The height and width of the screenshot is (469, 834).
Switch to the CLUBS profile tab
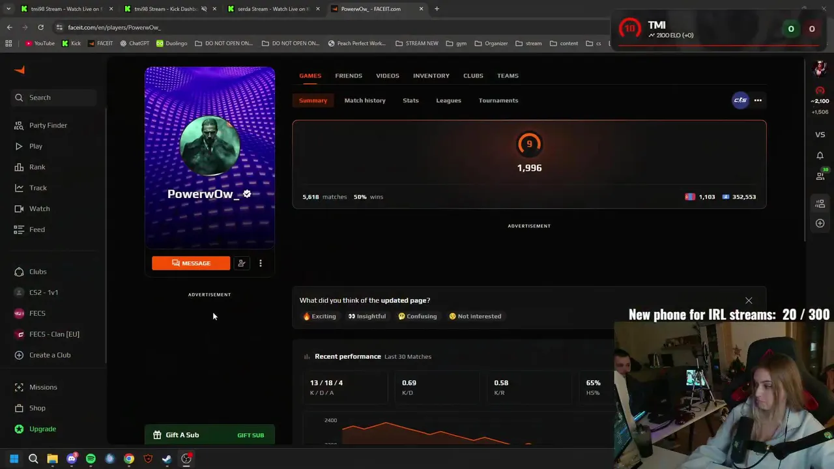point(473,76)
